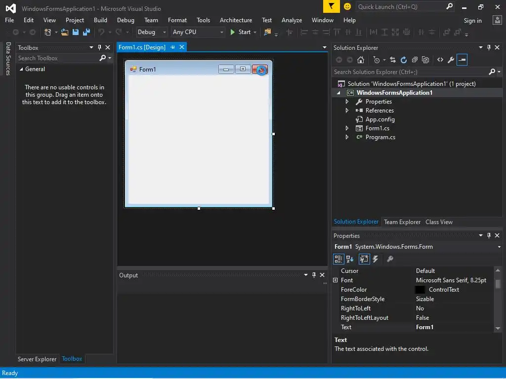Click the Sign in link
The width and height of the screenshot is (506, 379).
(x=472, y=21)
